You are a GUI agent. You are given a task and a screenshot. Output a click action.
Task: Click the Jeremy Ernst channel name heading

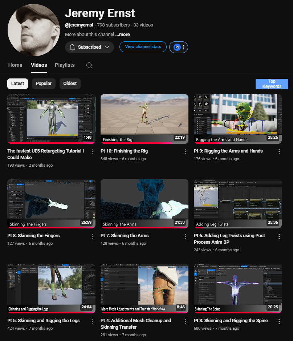click(x=100, y=13)
